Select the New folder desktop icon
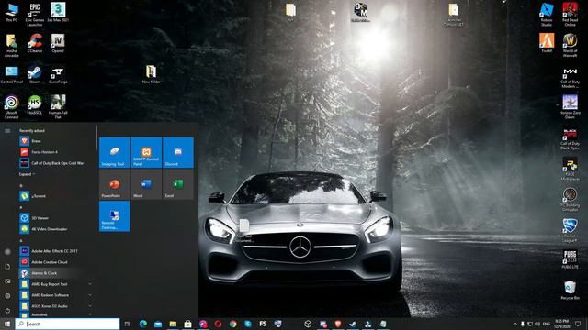 (151, 74)
